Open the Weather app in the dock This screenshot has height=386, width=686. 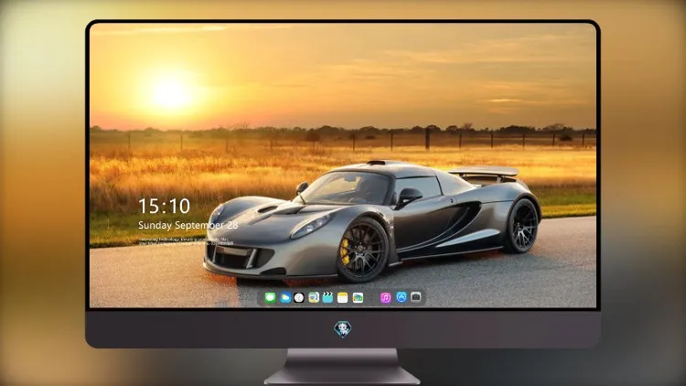pyautogui.click(x=284, y=297)
